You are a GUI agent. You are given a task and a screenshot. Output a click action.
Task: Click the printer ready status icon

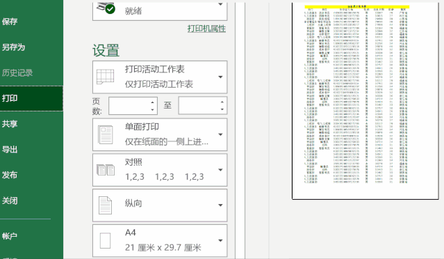pyautogui.click(x=110, y=9)
